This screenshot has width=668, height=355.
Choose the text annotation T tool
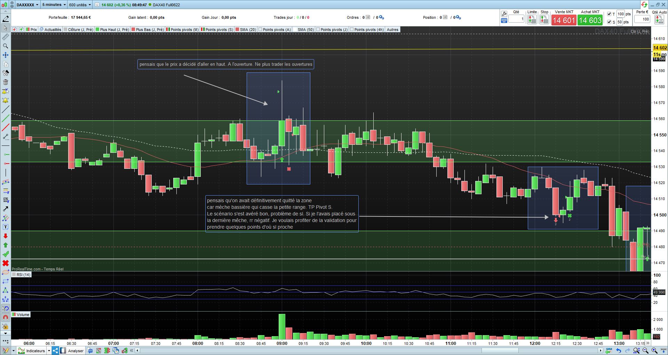click(5, 227)
